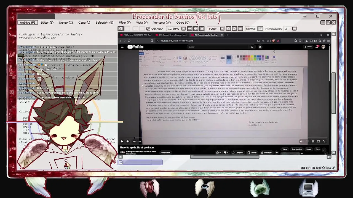Click the undo arrow icon in toolbar
The height and width of the screenshot is (198, 353).
(x=120, y=29)
